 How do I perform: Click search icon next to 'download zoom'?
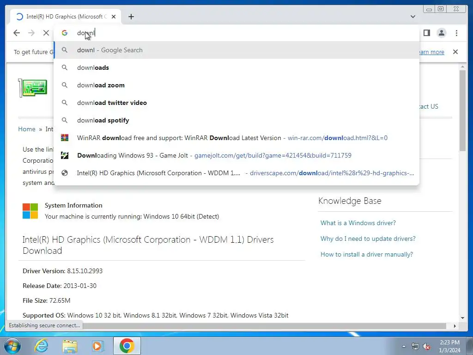click(x=65, y=85)
